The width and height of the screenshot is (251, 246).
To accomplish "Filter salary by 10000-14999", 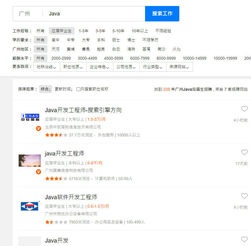I will pos(195,58).
